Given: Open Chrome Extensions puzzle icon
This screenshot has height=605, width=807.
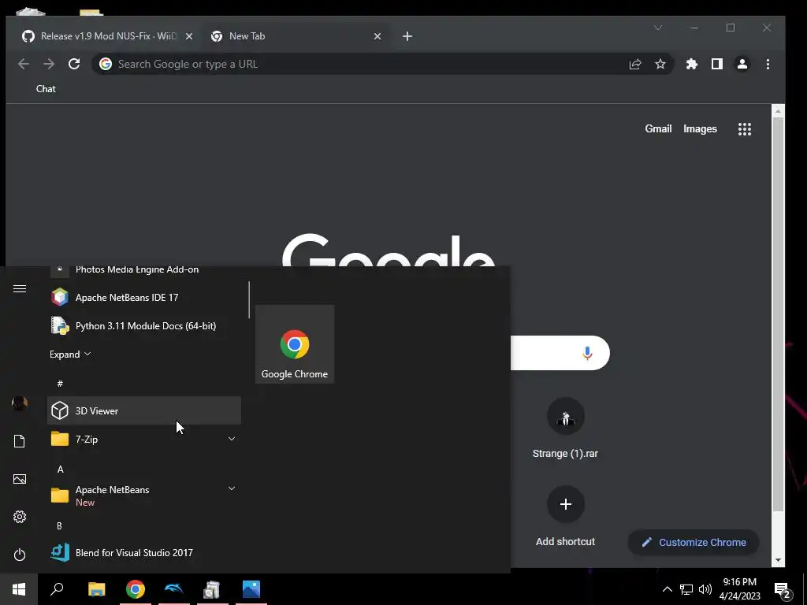Looking at the screenshot, I should [692, 64].
